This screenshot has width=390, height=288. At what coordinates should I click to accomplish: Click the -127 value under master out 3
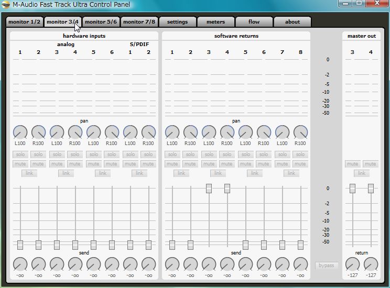pos(352,275)
